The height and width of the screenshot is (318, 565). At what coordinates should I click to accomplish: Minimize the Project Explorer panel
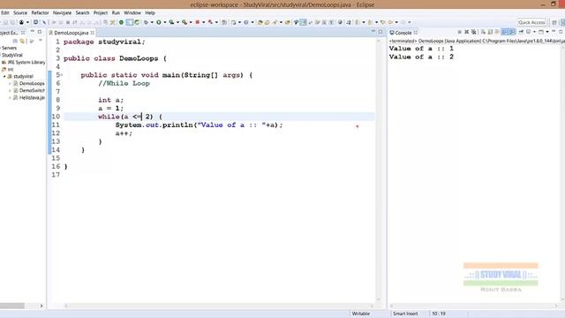click(x=33, y=32)
